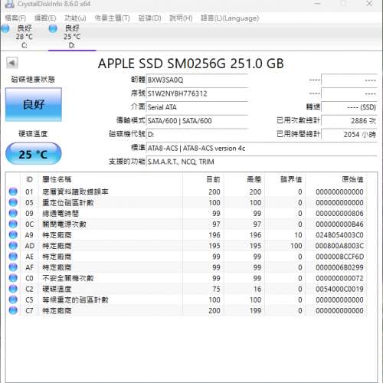383x383 pixels.
Task: Click the 最差 column header
Action: pos(244,179)
